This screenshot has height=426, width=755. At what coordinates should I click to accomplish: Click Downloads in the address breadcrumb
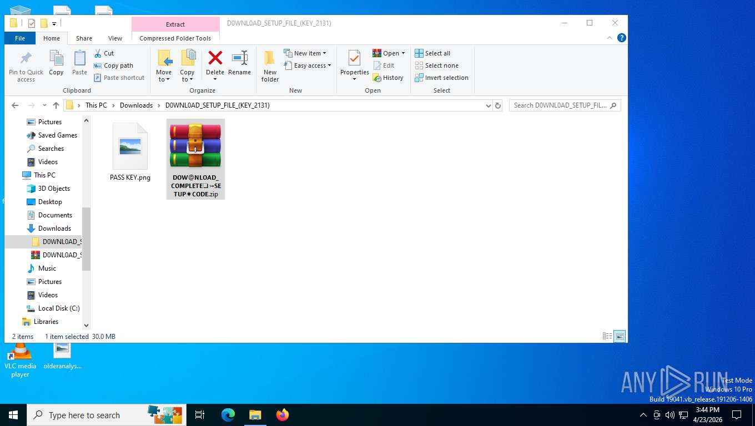(x=136, y=105)
